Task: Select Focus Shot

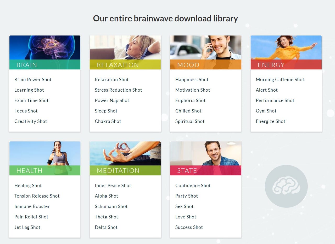Action: point(26,111)
